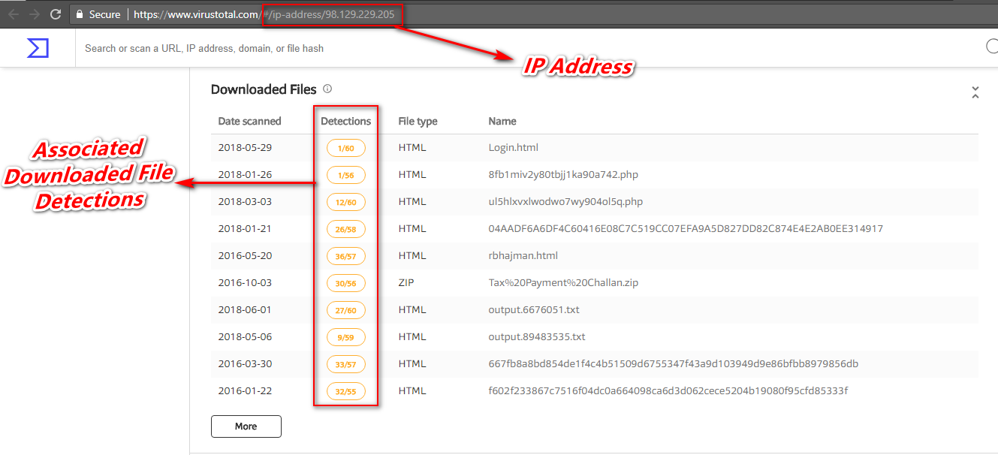Open ul5hlxvxlwodwo7wy904ol5q.php entry
This screenshot has width=998, height=455.
click(565, 202)
